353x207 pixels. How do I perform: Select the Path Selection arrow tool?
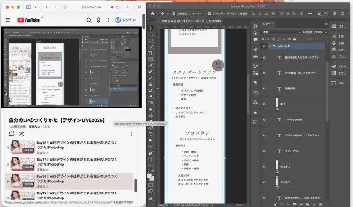point(151,140)
